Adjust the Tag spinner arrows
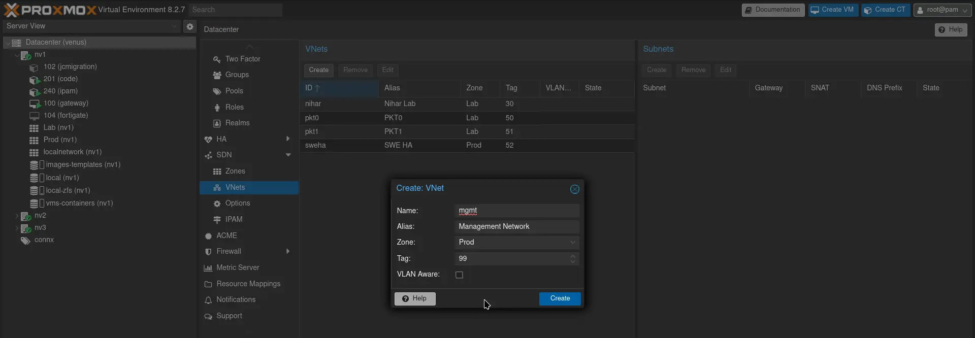975x338 pixels. [x=573, y=259]
